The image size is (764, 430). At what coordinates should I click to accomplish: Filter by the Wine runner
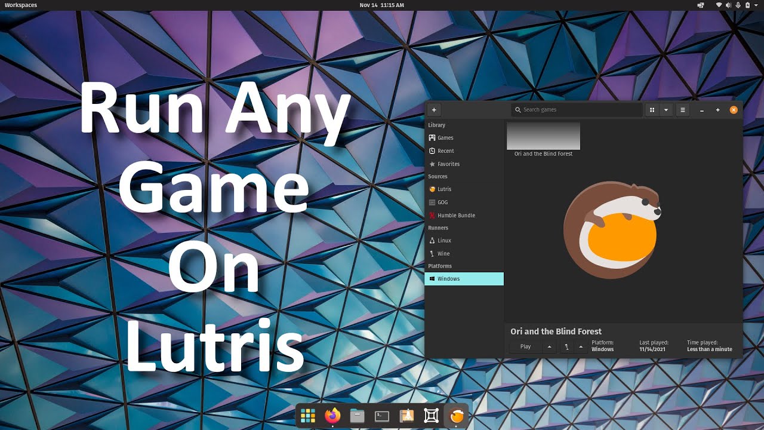click(443, 254)
